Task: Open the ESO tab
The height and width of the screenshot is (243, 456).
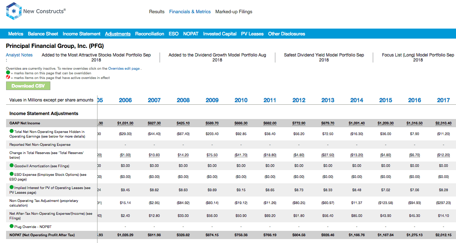Action: 174,34
